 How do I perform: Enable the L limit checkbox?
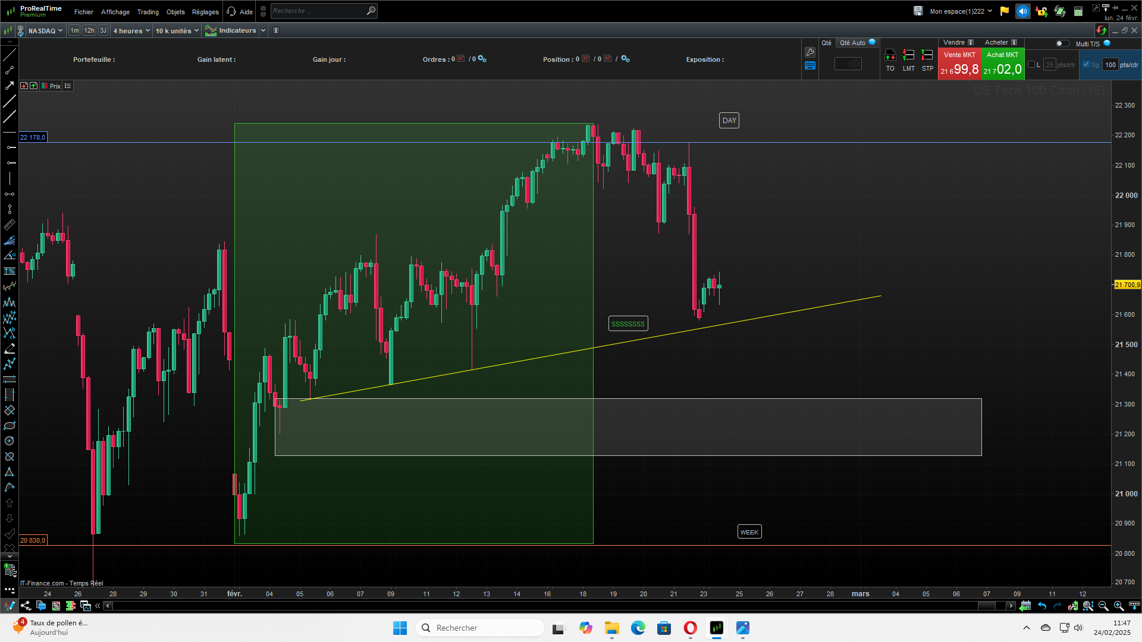coord(1031,65)
